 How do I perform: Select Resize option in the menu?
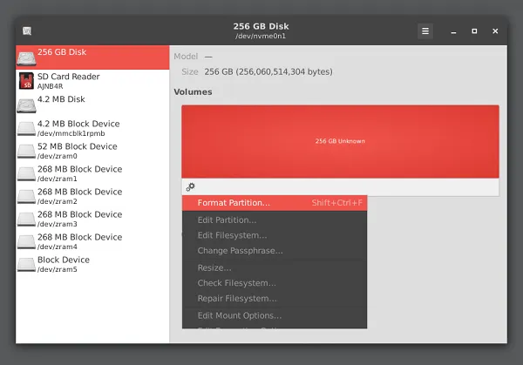(214, 267)
